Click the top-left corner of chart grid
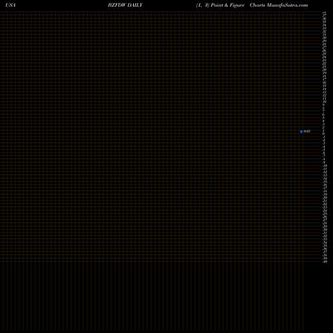 [1, 12]
